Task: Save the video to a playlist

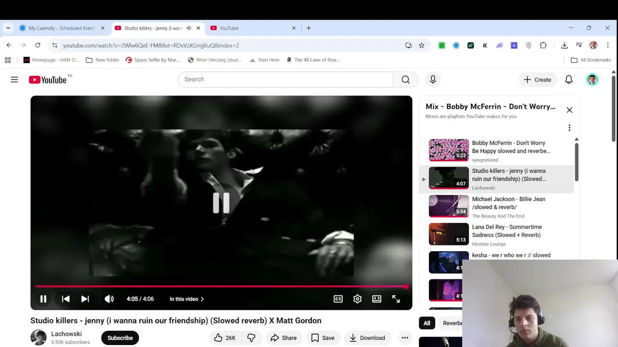Action: click(323, 338)
